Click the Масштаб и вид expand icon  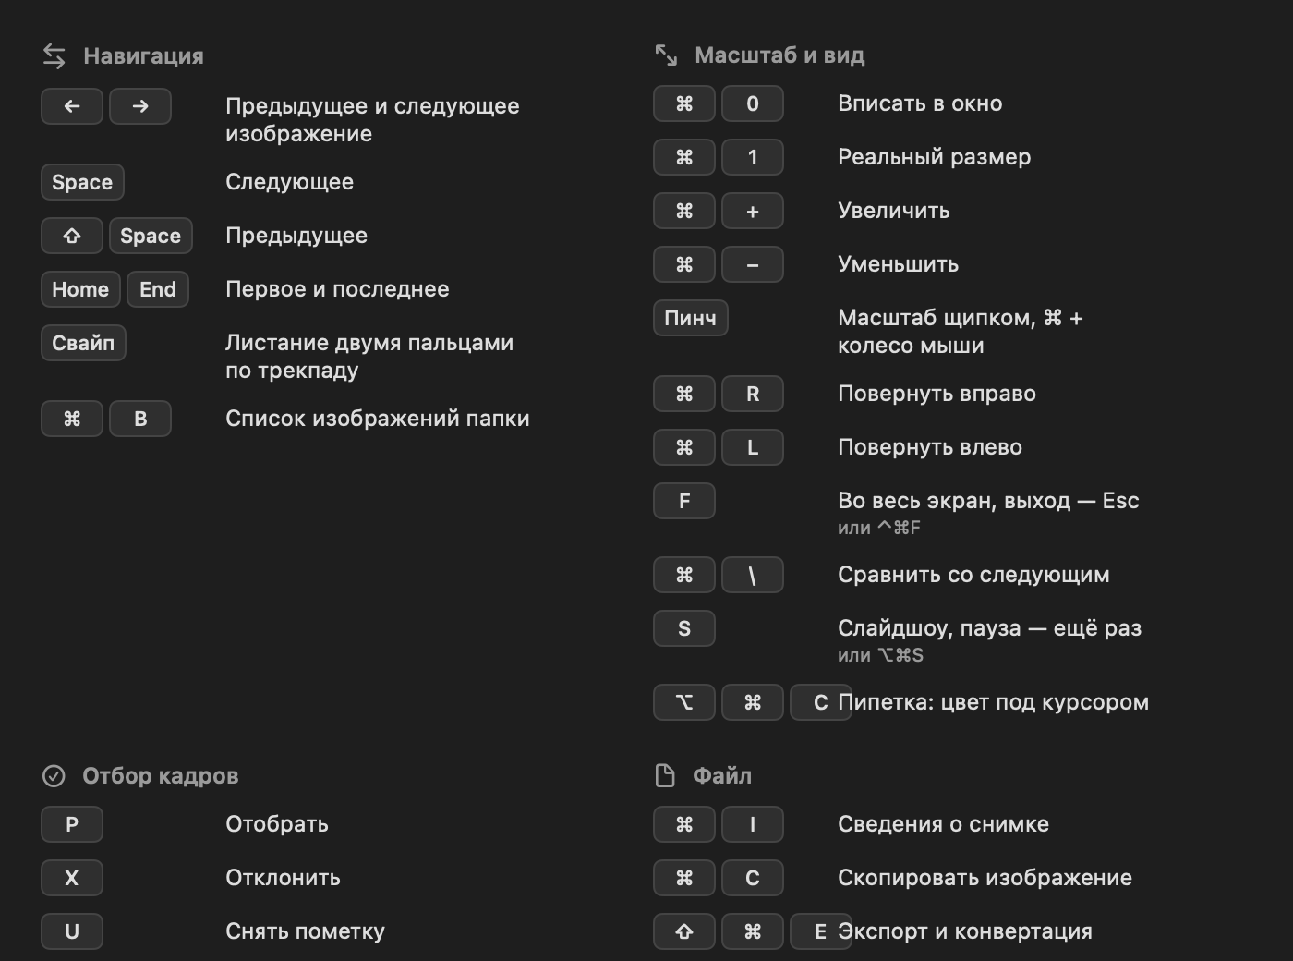(666, 55)
